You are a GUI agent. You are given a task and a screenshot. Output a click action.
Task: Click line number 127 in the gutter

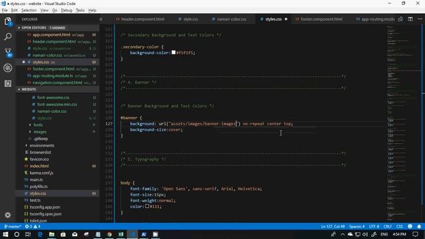pyautogui.click(x=109, y=124)
